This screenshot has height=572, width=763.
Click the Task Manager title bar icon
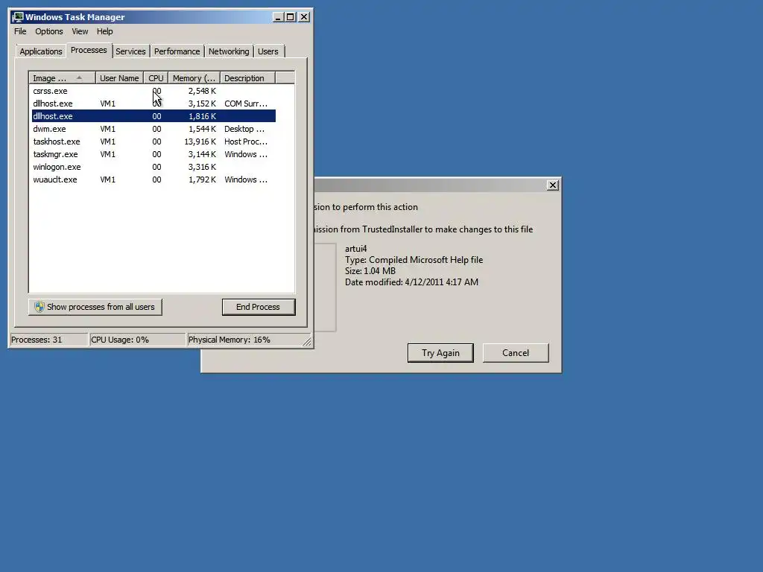[x=18, y=17]
